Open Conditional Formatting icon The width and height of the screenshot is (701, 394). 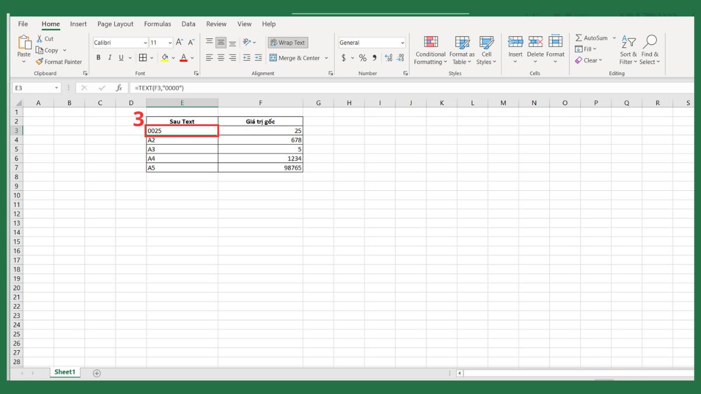point(431,43)
